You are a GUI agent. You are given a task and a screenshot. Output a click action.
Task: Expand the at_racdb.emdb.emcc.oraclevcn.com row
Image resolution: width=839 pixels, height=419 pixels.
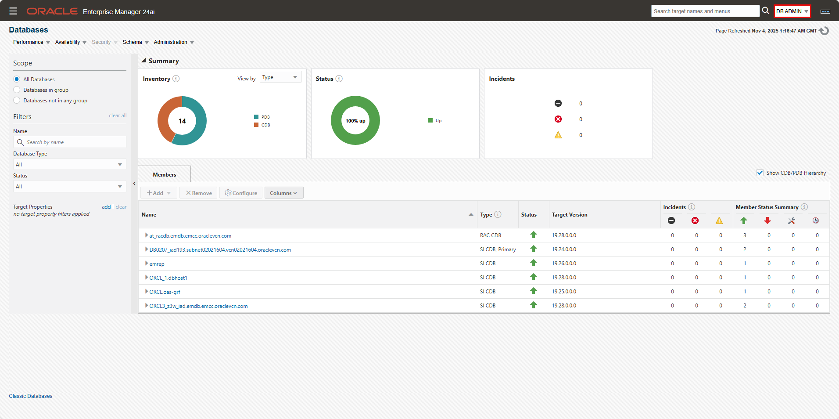click(146, 235)
